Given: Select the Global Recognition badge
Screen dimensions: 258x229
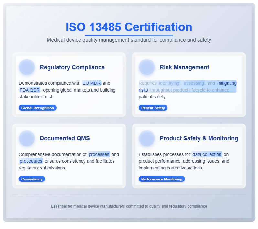Looking at the screenshot, I should coord(38,108).
